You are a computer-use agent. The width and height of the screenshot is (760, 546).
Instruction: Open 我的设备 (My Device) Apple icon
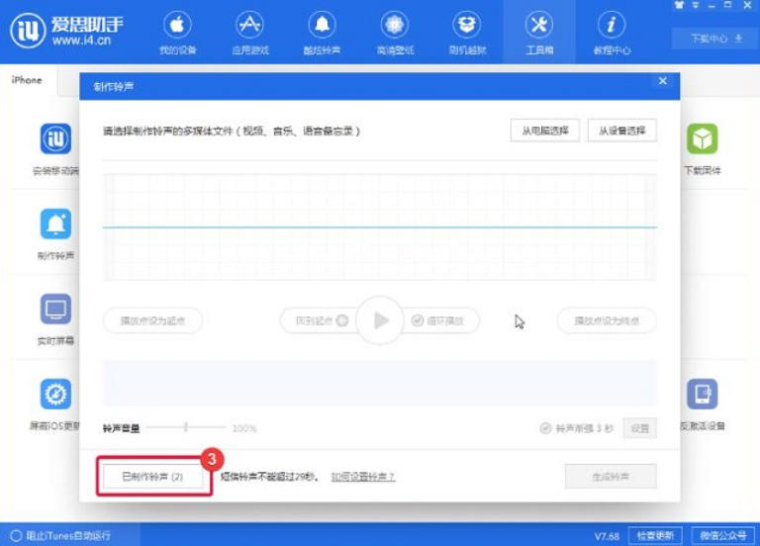click(x=177, y=24)
